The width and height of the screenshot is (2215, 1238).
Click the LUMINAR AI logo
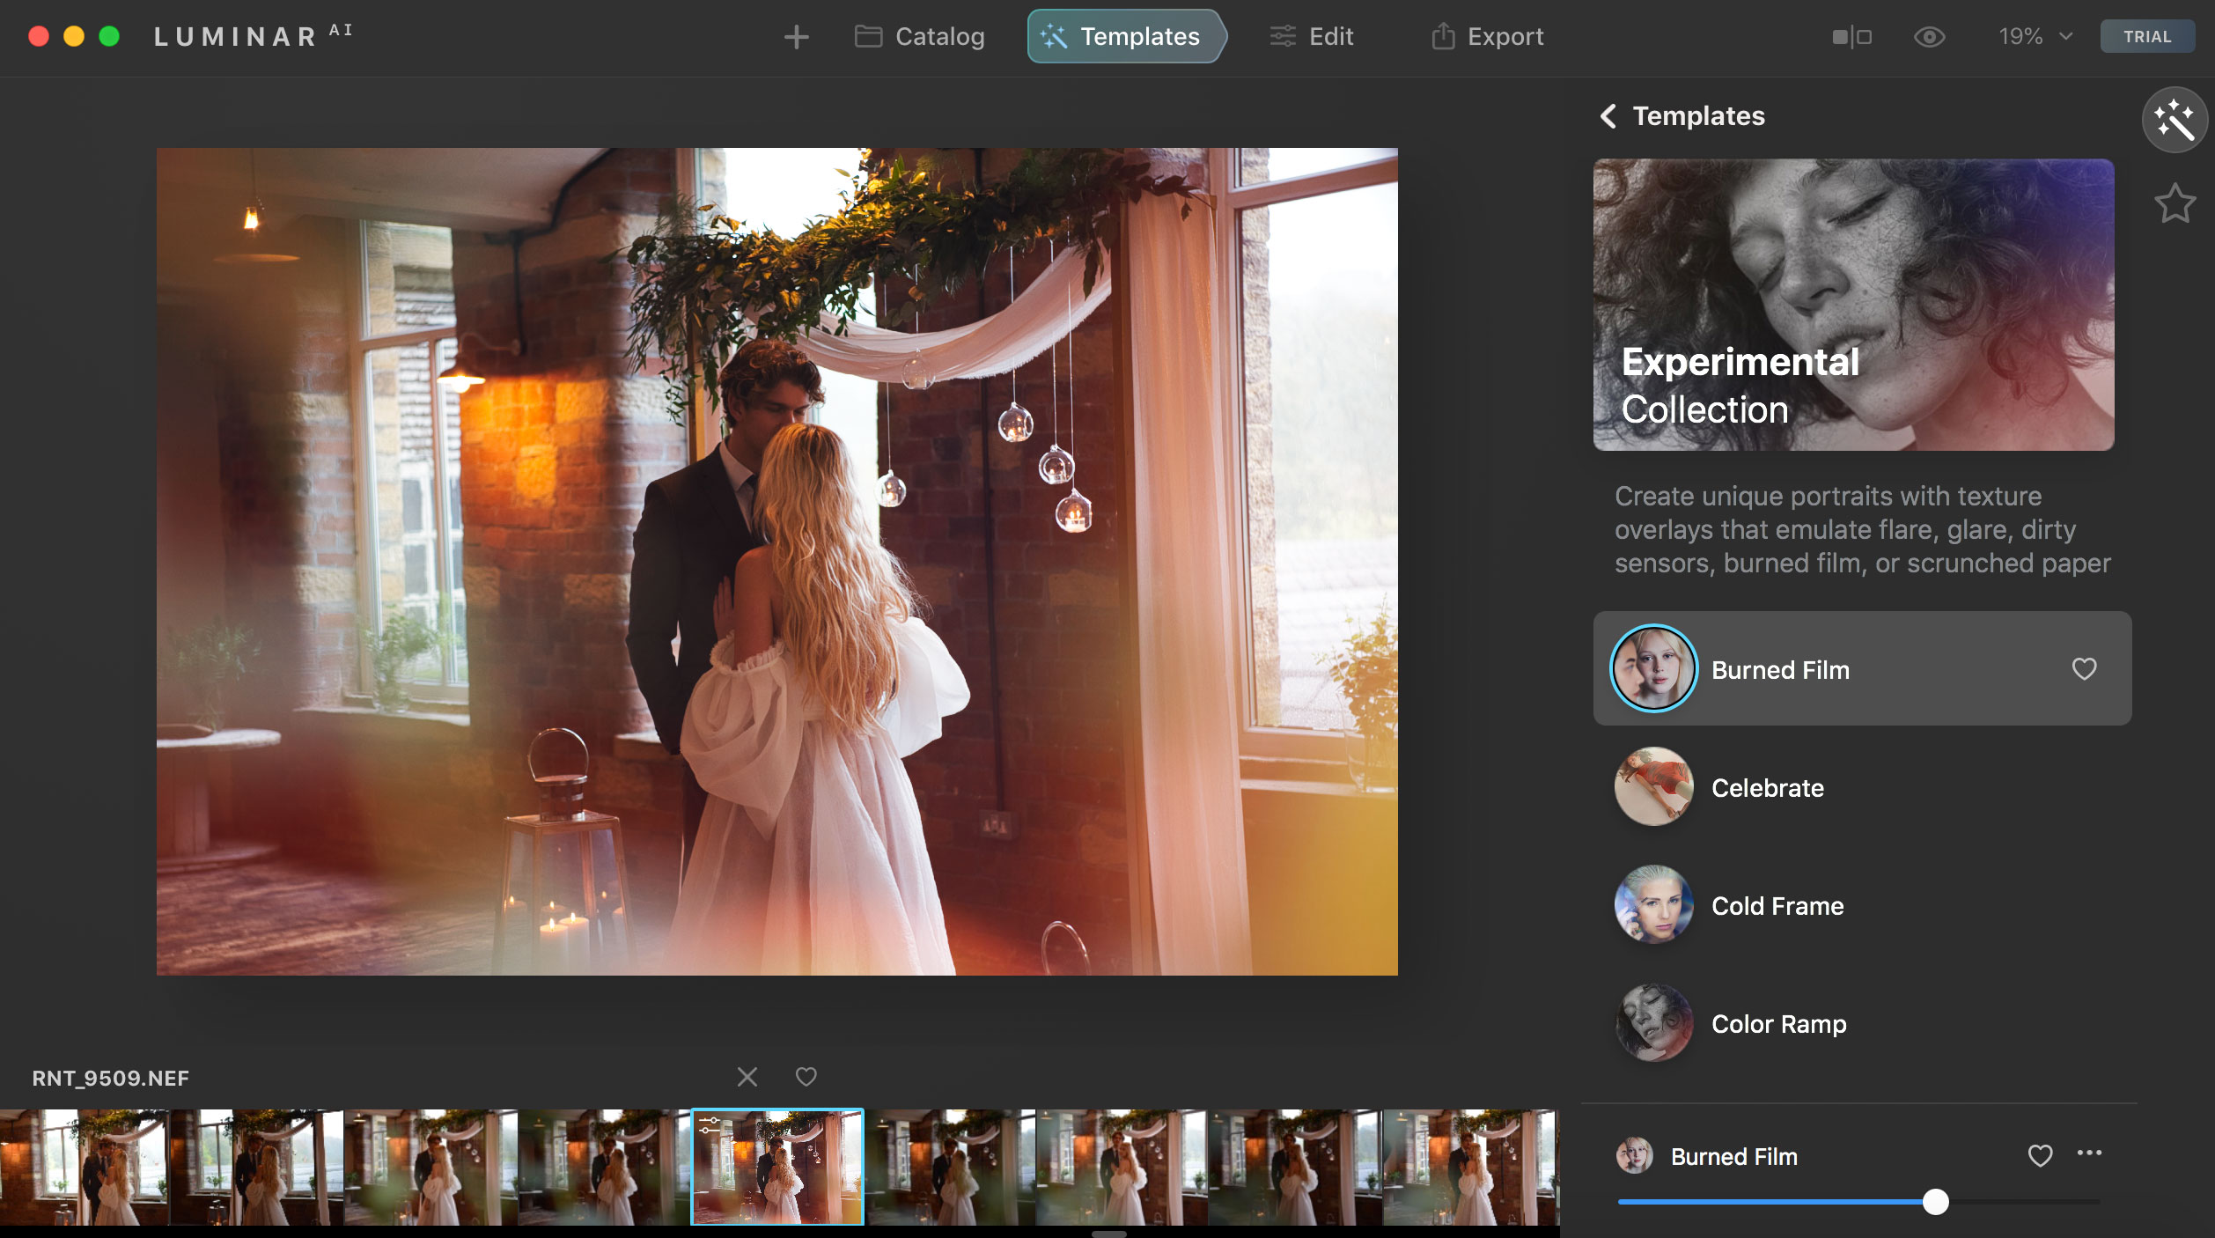tap(253, 36)
